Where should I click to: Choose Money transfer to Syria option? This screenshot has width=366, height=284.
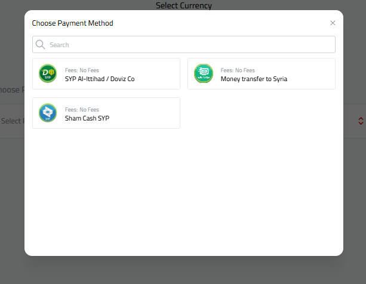[262, 73]
